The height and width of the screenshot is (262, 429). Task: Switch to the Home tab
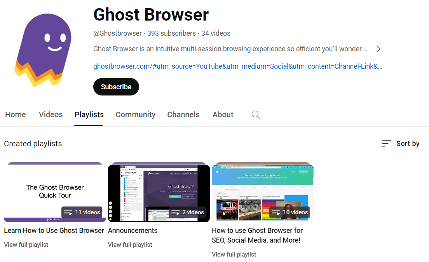pyautogui.click(x=15, y=115)
